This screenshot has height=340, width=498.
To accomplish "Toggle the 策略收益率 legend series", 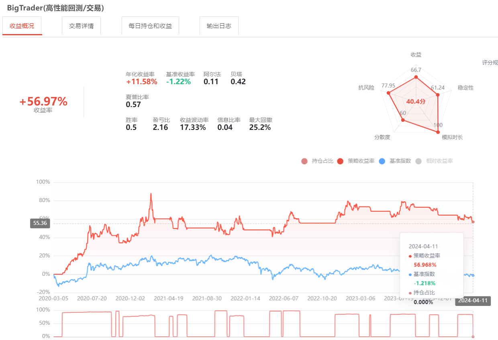I will (356, 161).
